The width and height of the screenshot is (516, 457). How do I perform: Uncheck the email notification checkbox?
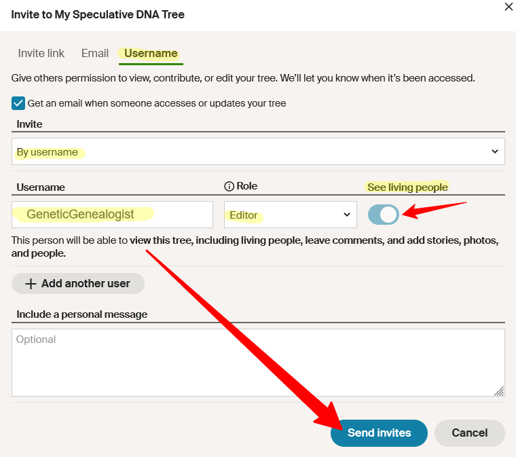pos(18,103)
